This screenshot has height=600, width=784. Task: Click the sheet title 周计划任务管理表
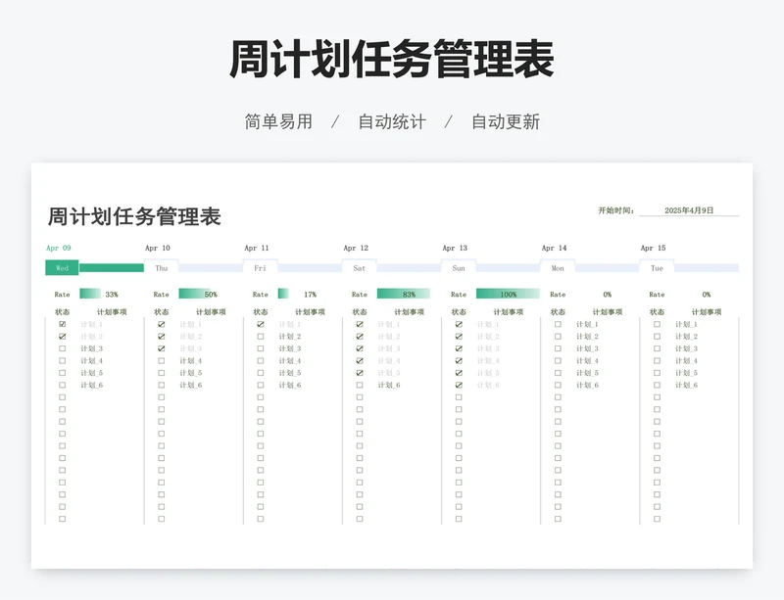pyautogui.click(x=134, y=216)
